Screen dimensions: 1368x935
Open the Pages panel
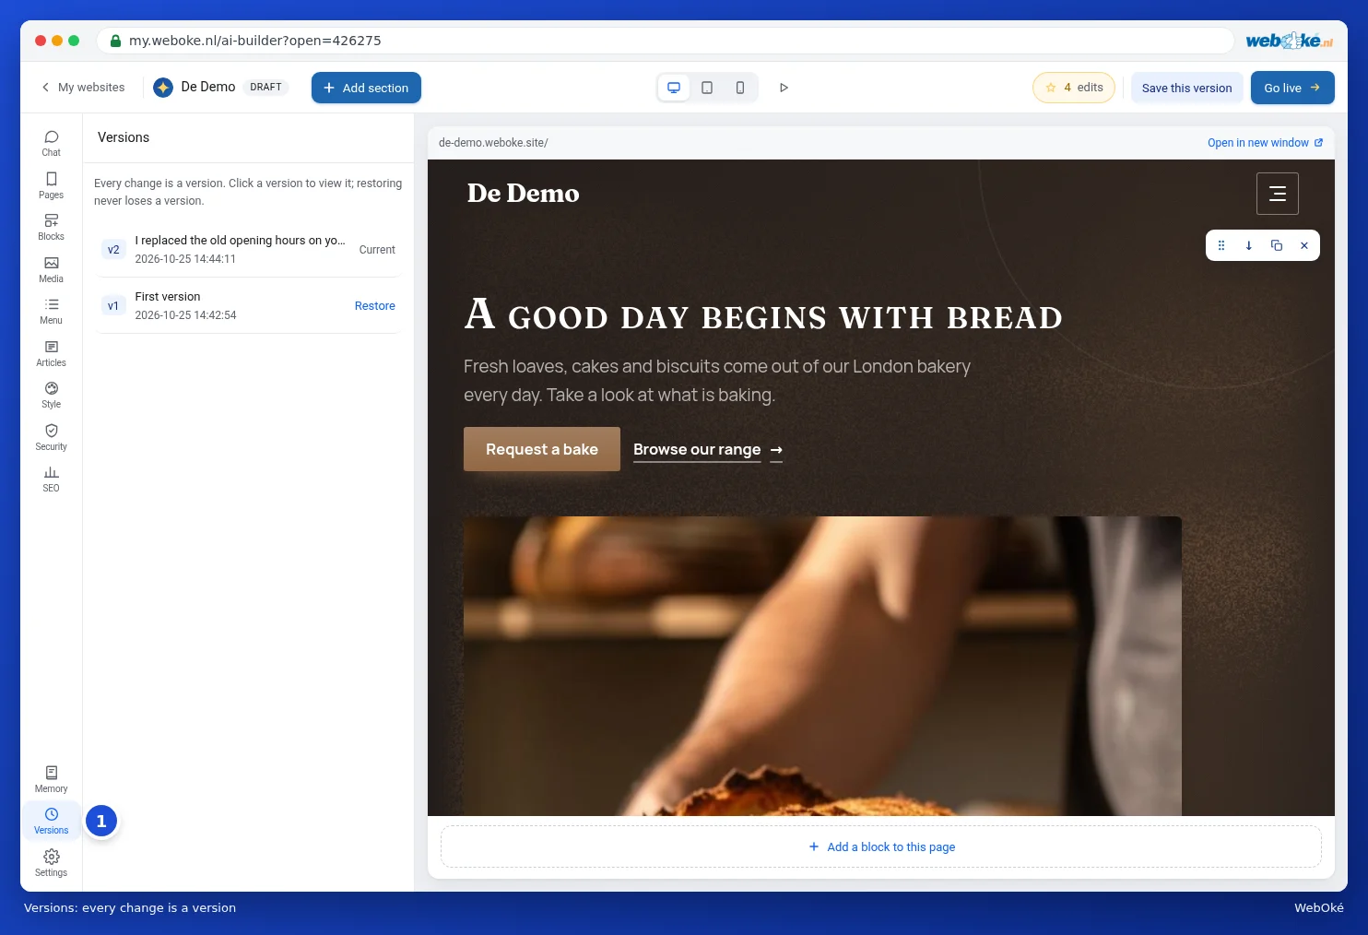(x=52, y=185)
